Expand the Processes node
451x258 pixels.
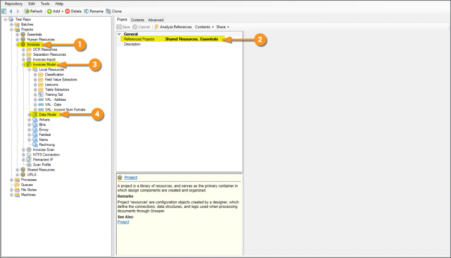[11, 180]
